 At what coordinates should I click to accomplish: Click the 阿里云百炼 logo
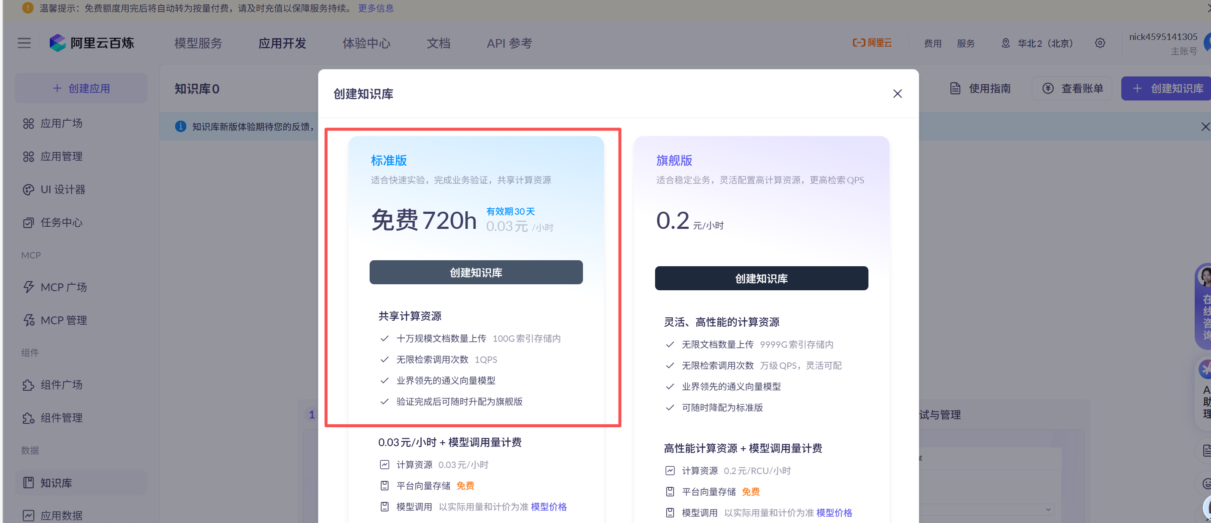[x=92, y=43]
